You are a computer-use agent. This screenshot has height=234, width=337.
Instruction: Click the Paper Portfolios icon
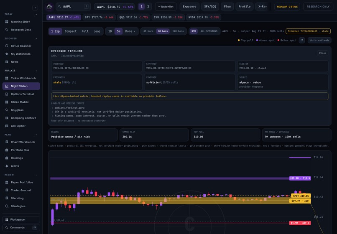(7, 182)
